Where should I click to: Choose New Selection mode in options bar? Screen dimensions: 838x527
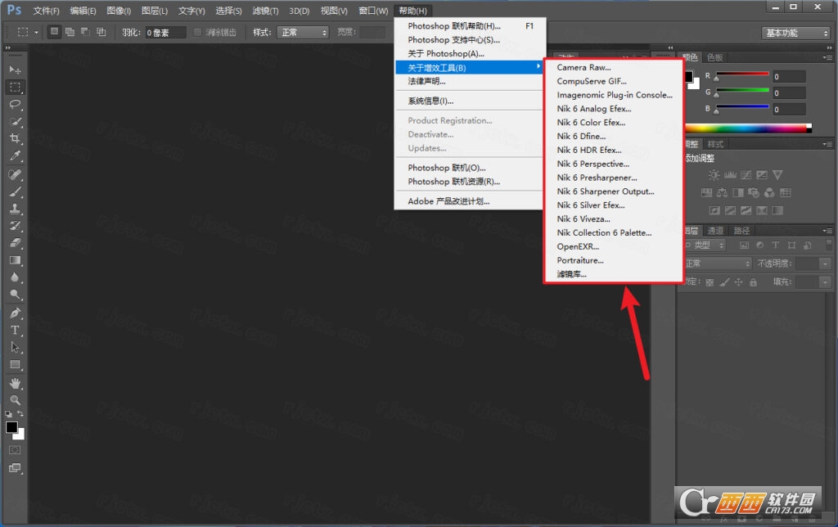click(x=54, y=32)
